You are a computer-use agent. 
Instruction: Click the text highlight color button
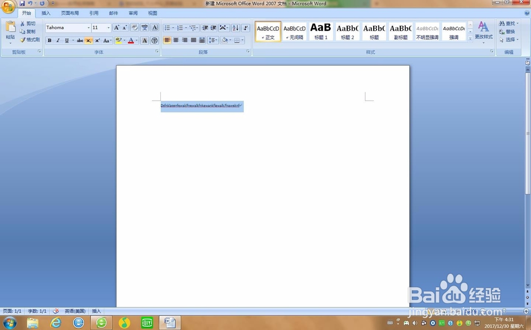coord(118,41)
